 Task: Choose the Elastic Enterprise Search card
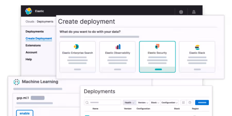click(78, 57)
